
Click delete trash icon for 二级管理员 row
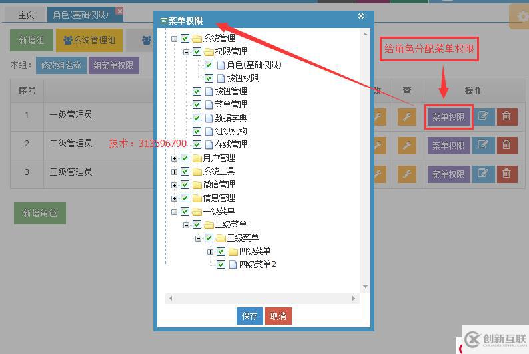(x=506, y=146)
